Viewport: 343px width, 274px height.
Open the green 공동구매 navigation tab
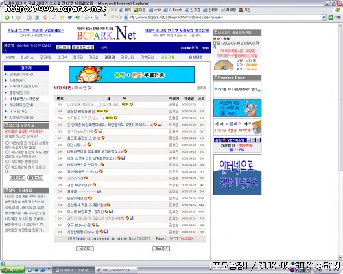pos(167,58)
